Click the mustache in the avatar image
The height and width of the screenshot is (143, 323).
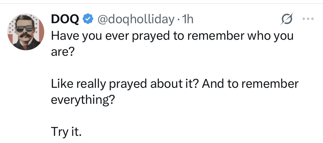pyautogui.click(x=25, y=35)
